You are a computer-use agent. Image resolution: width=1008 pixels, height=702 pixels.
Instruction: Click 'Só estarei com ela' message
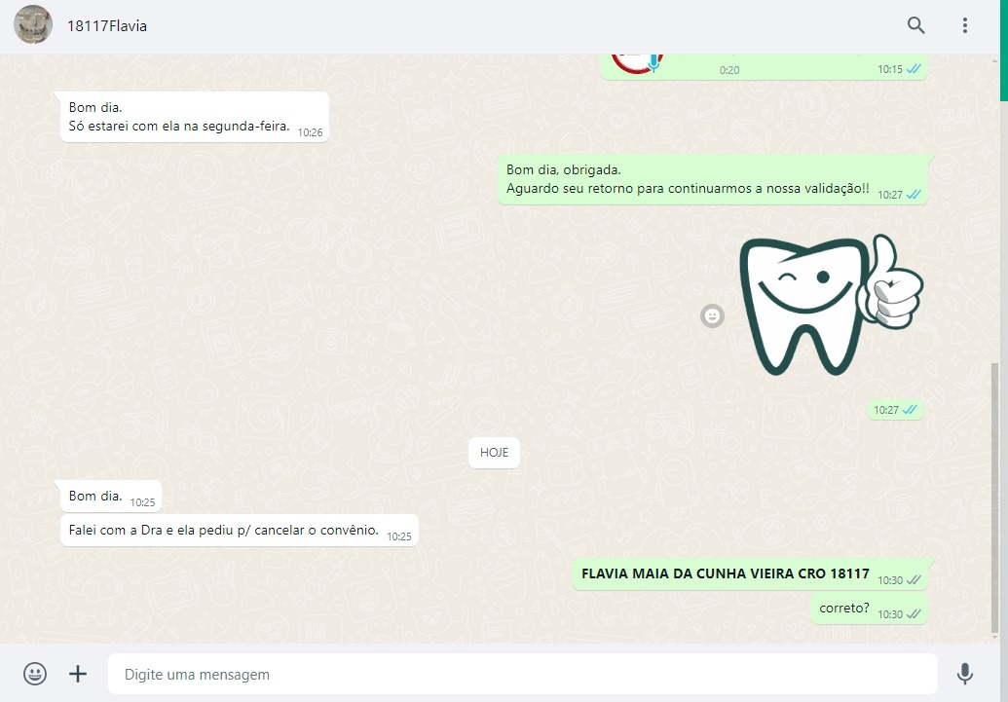(x=180, y=125)
